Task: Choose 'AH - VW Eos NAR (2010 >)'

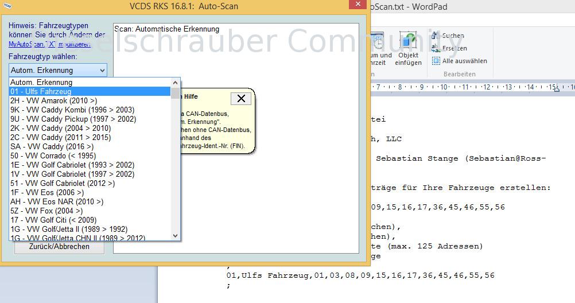Action: [x=90, y=201]
